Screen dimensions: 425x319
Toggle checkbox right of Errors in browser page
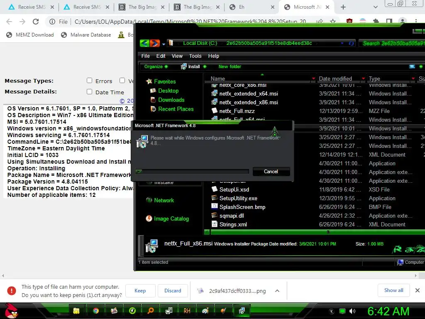(x=122, y=80)
